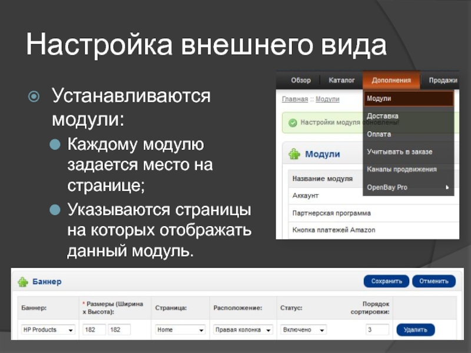Open the Страница dropdown showing Home

coord(180,330)
